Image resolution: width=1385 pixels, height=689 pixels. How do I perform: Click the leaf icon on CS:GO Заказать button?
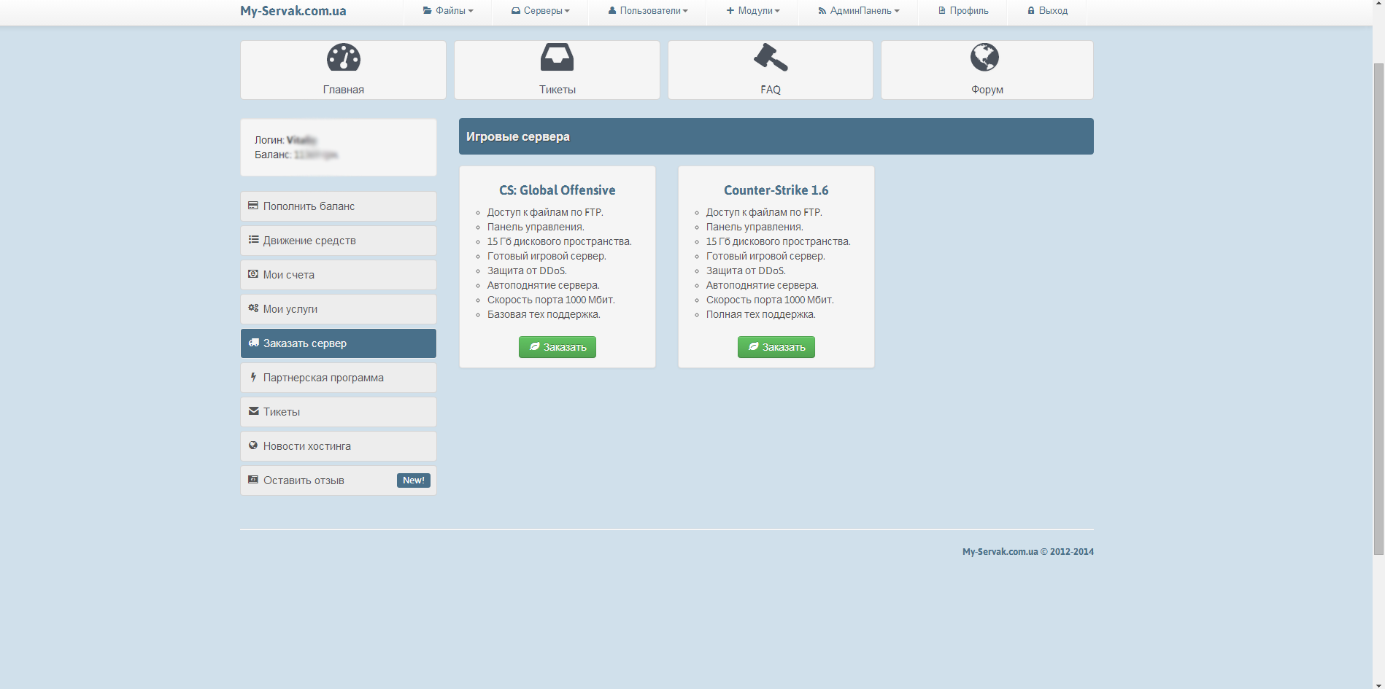534,346
